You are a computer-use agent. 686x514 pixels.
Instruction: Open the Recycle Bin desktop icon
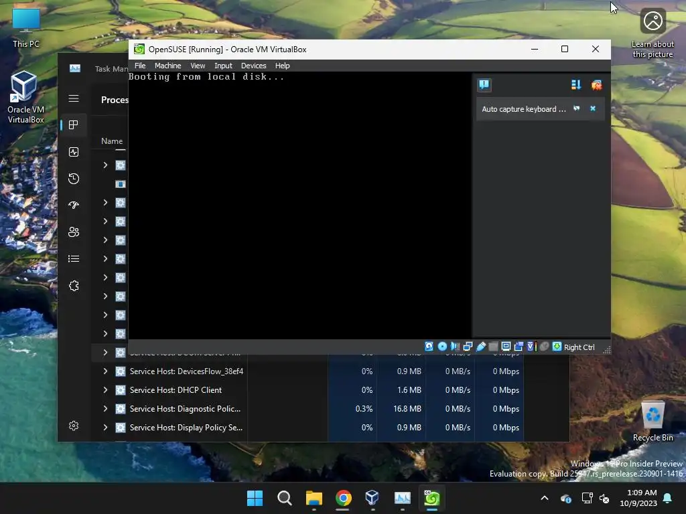tap(653, 421)
